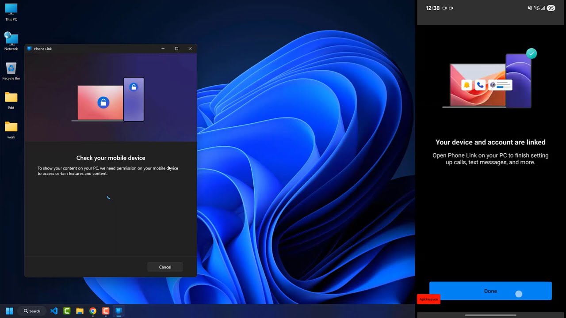Select the Network desktop icon
This screenshot has width=566, height=318.
11,42
